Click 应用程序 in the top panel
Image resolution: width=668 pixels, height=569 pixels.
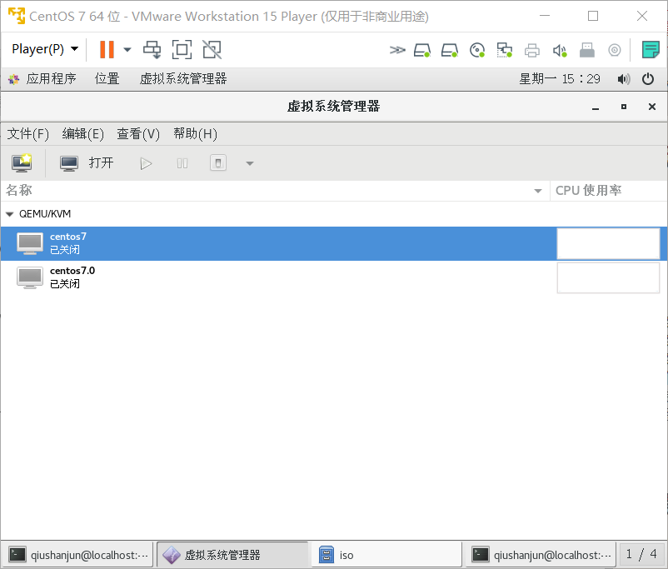click(x=52, y=79)
